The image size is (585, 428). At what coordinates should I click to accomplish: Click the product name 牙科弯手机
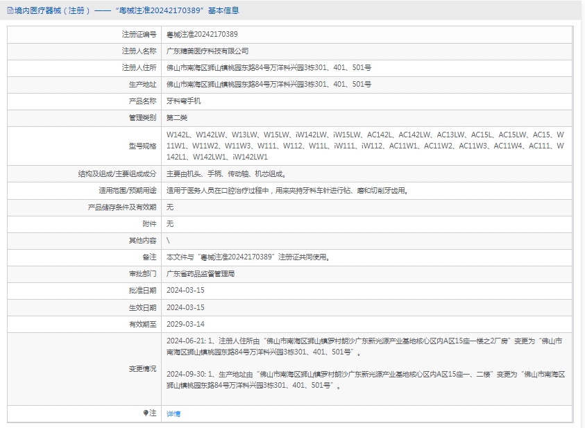(183, 101)
